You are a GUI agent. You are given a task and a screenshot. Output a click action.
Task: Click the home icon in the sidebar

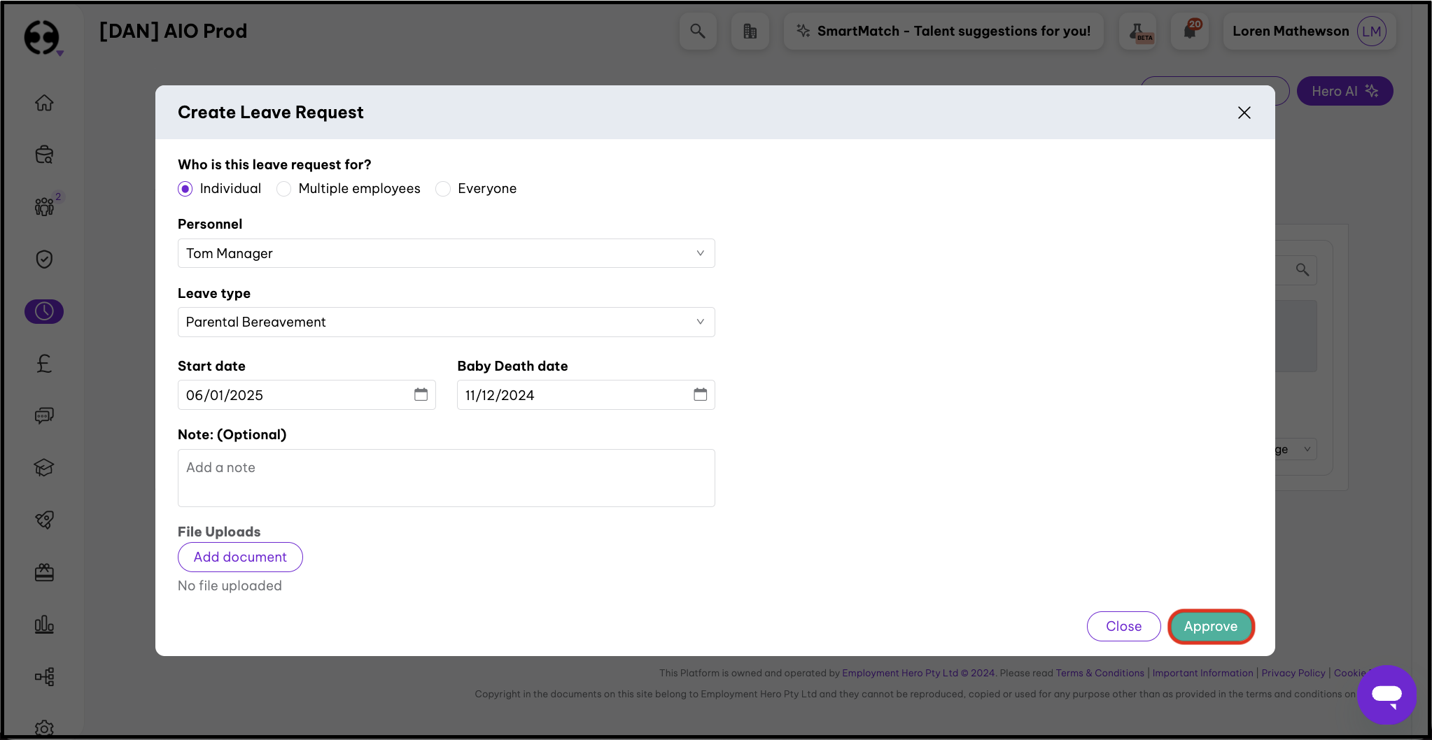[44, 103]
